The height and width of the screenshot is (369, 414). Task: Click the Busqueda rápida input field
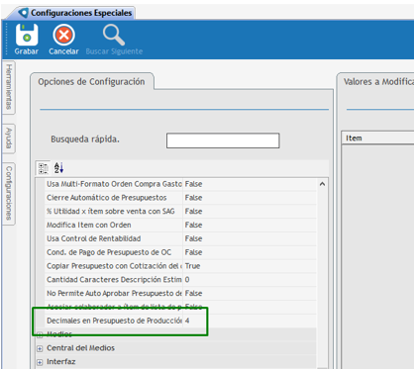(x=223, y=140)
